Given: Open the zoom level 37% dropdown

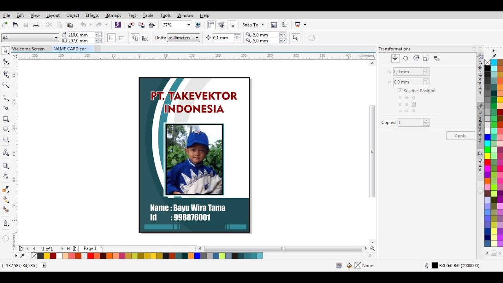Looking at the screenshot, I should [x=189, y=25].
